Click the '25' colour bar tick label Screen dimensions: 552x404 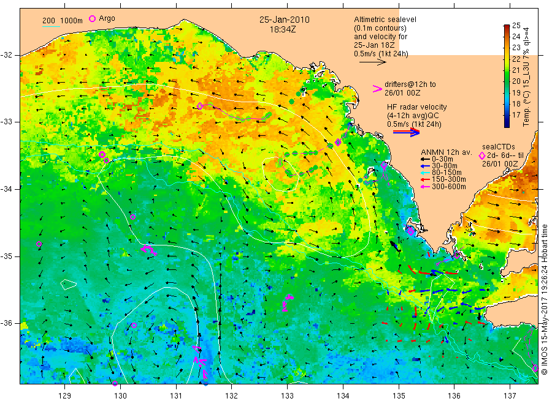(516, 25)
